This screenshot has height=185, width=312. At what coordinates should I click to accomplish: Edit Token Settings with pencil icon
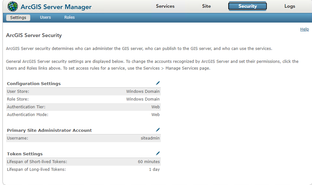coord(158,153)
